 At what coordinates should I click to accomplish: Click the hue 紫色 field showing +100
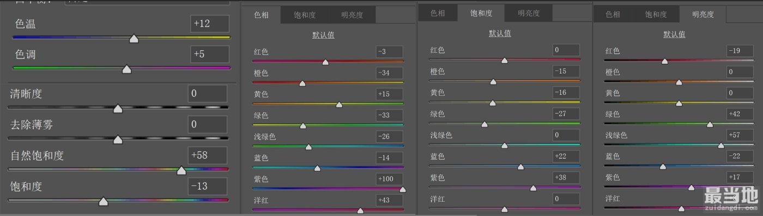coord(389,179)
